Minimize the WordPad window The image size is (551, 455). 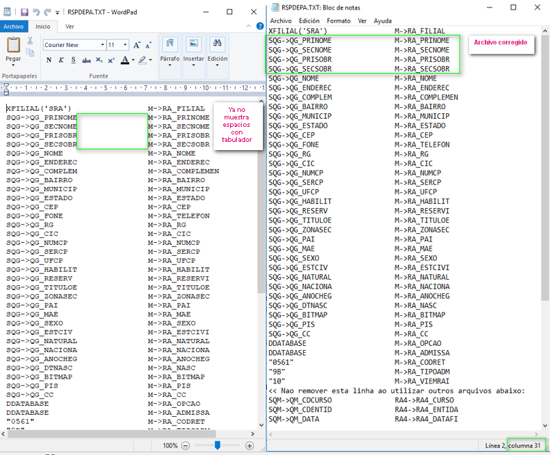pos(206,12)
